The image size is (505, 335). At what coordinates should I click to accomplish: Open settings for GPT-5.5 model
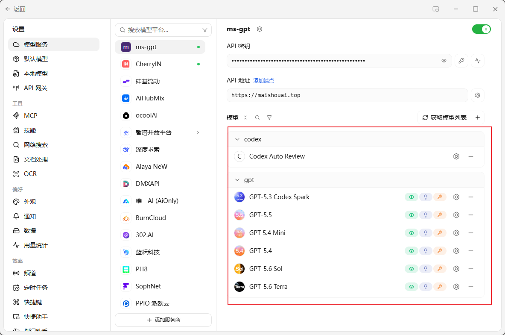point(456,215)
